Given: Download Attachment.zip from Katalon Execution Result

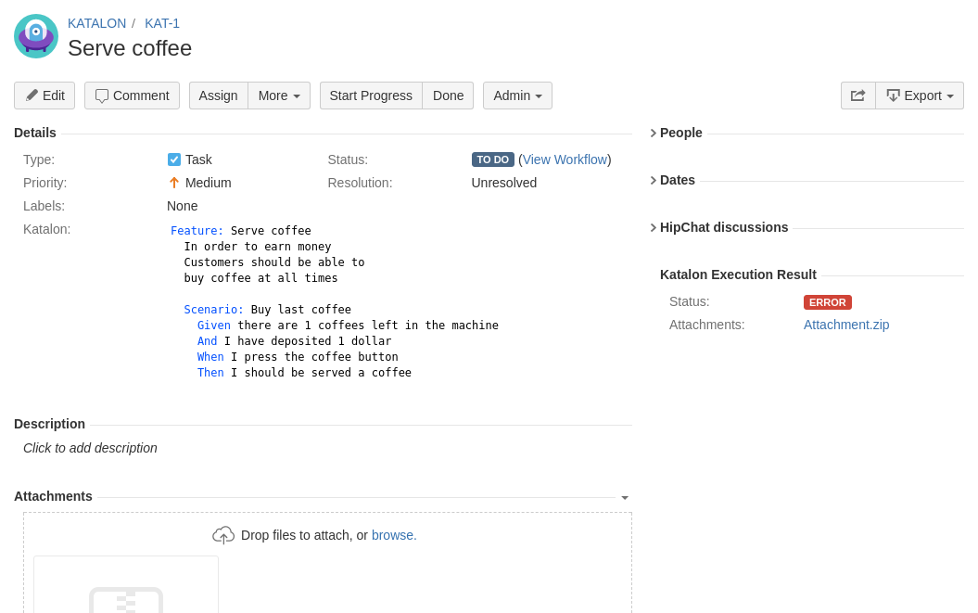Looking at the screenshot, I should pyautogui.click(x=846, y=325).
